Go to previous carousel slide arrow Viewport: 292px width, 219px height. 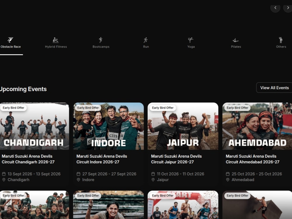tap(275, 8)
